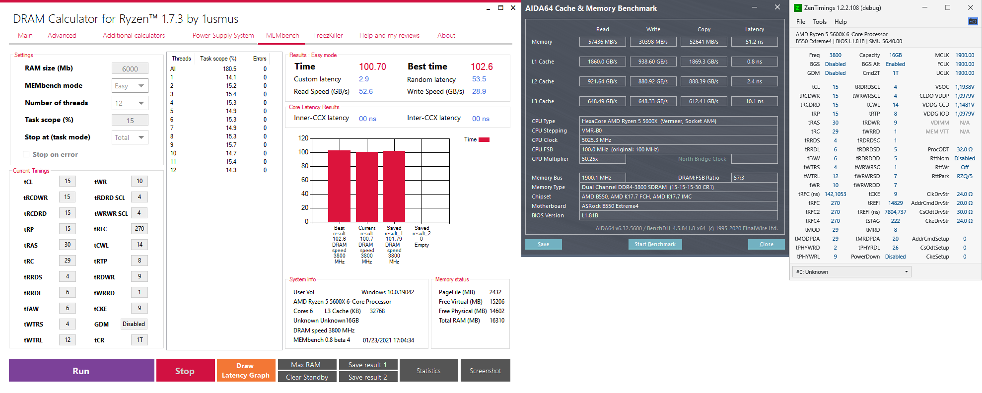Click the Threads column header
The height and width of the screenshot is (393, 982).
pyautogui.click(x=181, y=59)
